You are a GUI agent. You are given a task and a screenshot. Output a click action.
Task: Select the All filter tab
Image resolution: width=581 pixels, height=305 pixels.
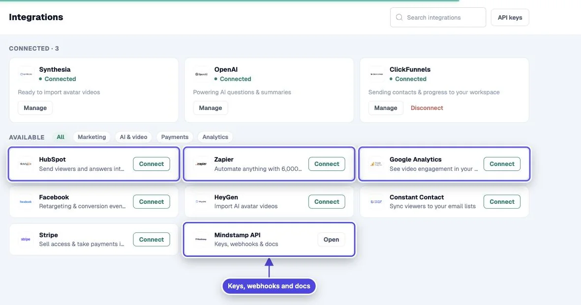click(61, 137)
